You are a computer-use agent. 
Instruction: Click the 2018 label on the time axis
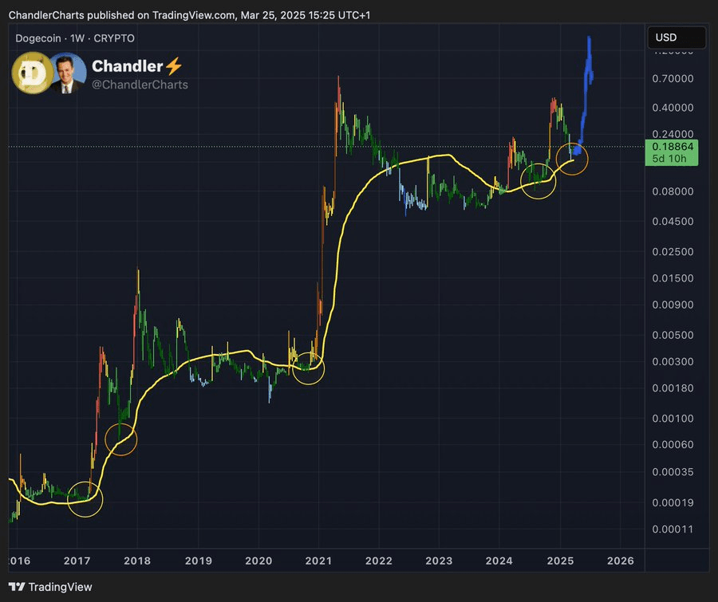[x=137, y=561]
